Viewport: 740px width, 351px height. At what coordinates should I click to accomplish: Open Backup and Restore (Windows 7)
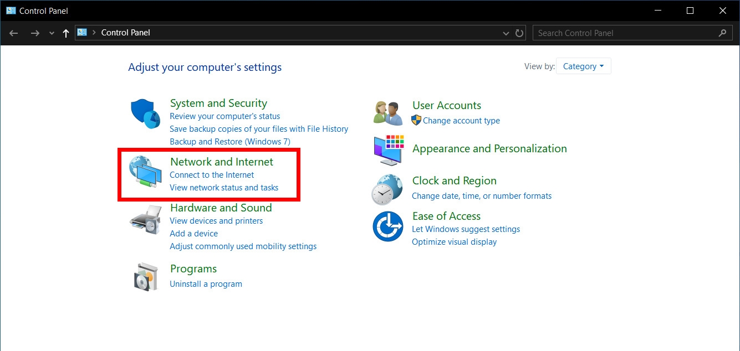pyautogui.click(x=230, y=142)
